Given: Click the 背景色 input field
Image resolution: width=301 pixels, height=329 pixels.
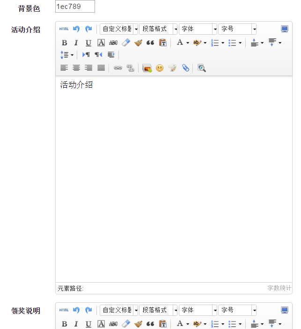Looking at the screenshot, I should click(x=75, y=6).
